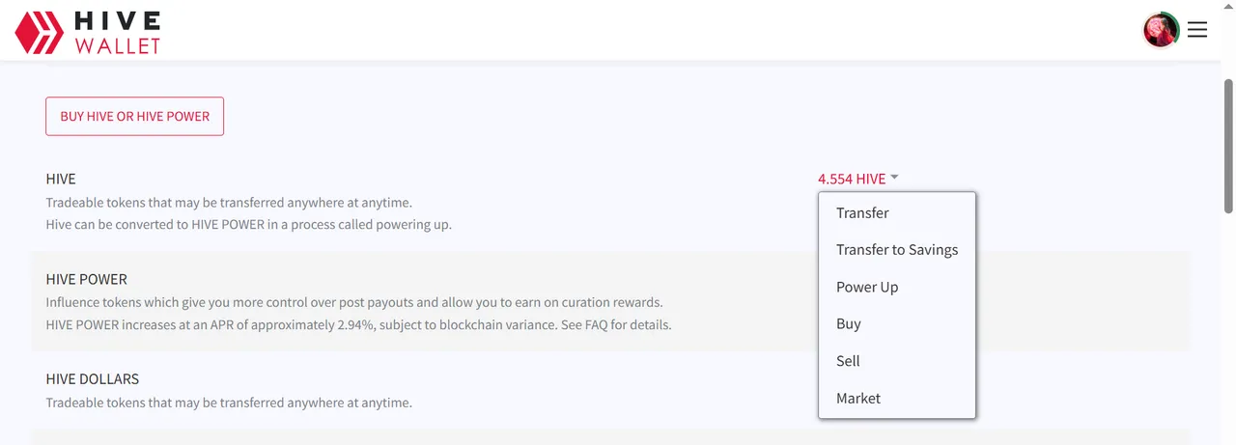Click the powering up description line

pos(249,224)
